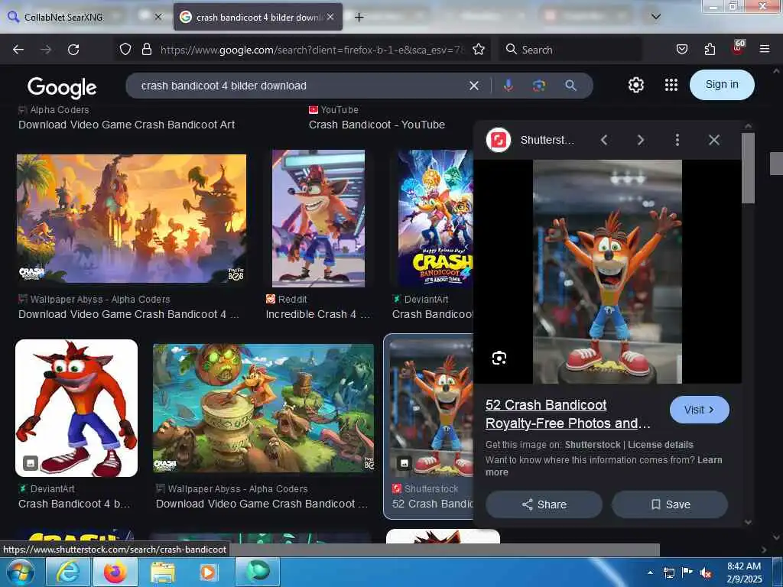
Task: Submit search with magnifier icon
Action: click(x=570, y=86)
